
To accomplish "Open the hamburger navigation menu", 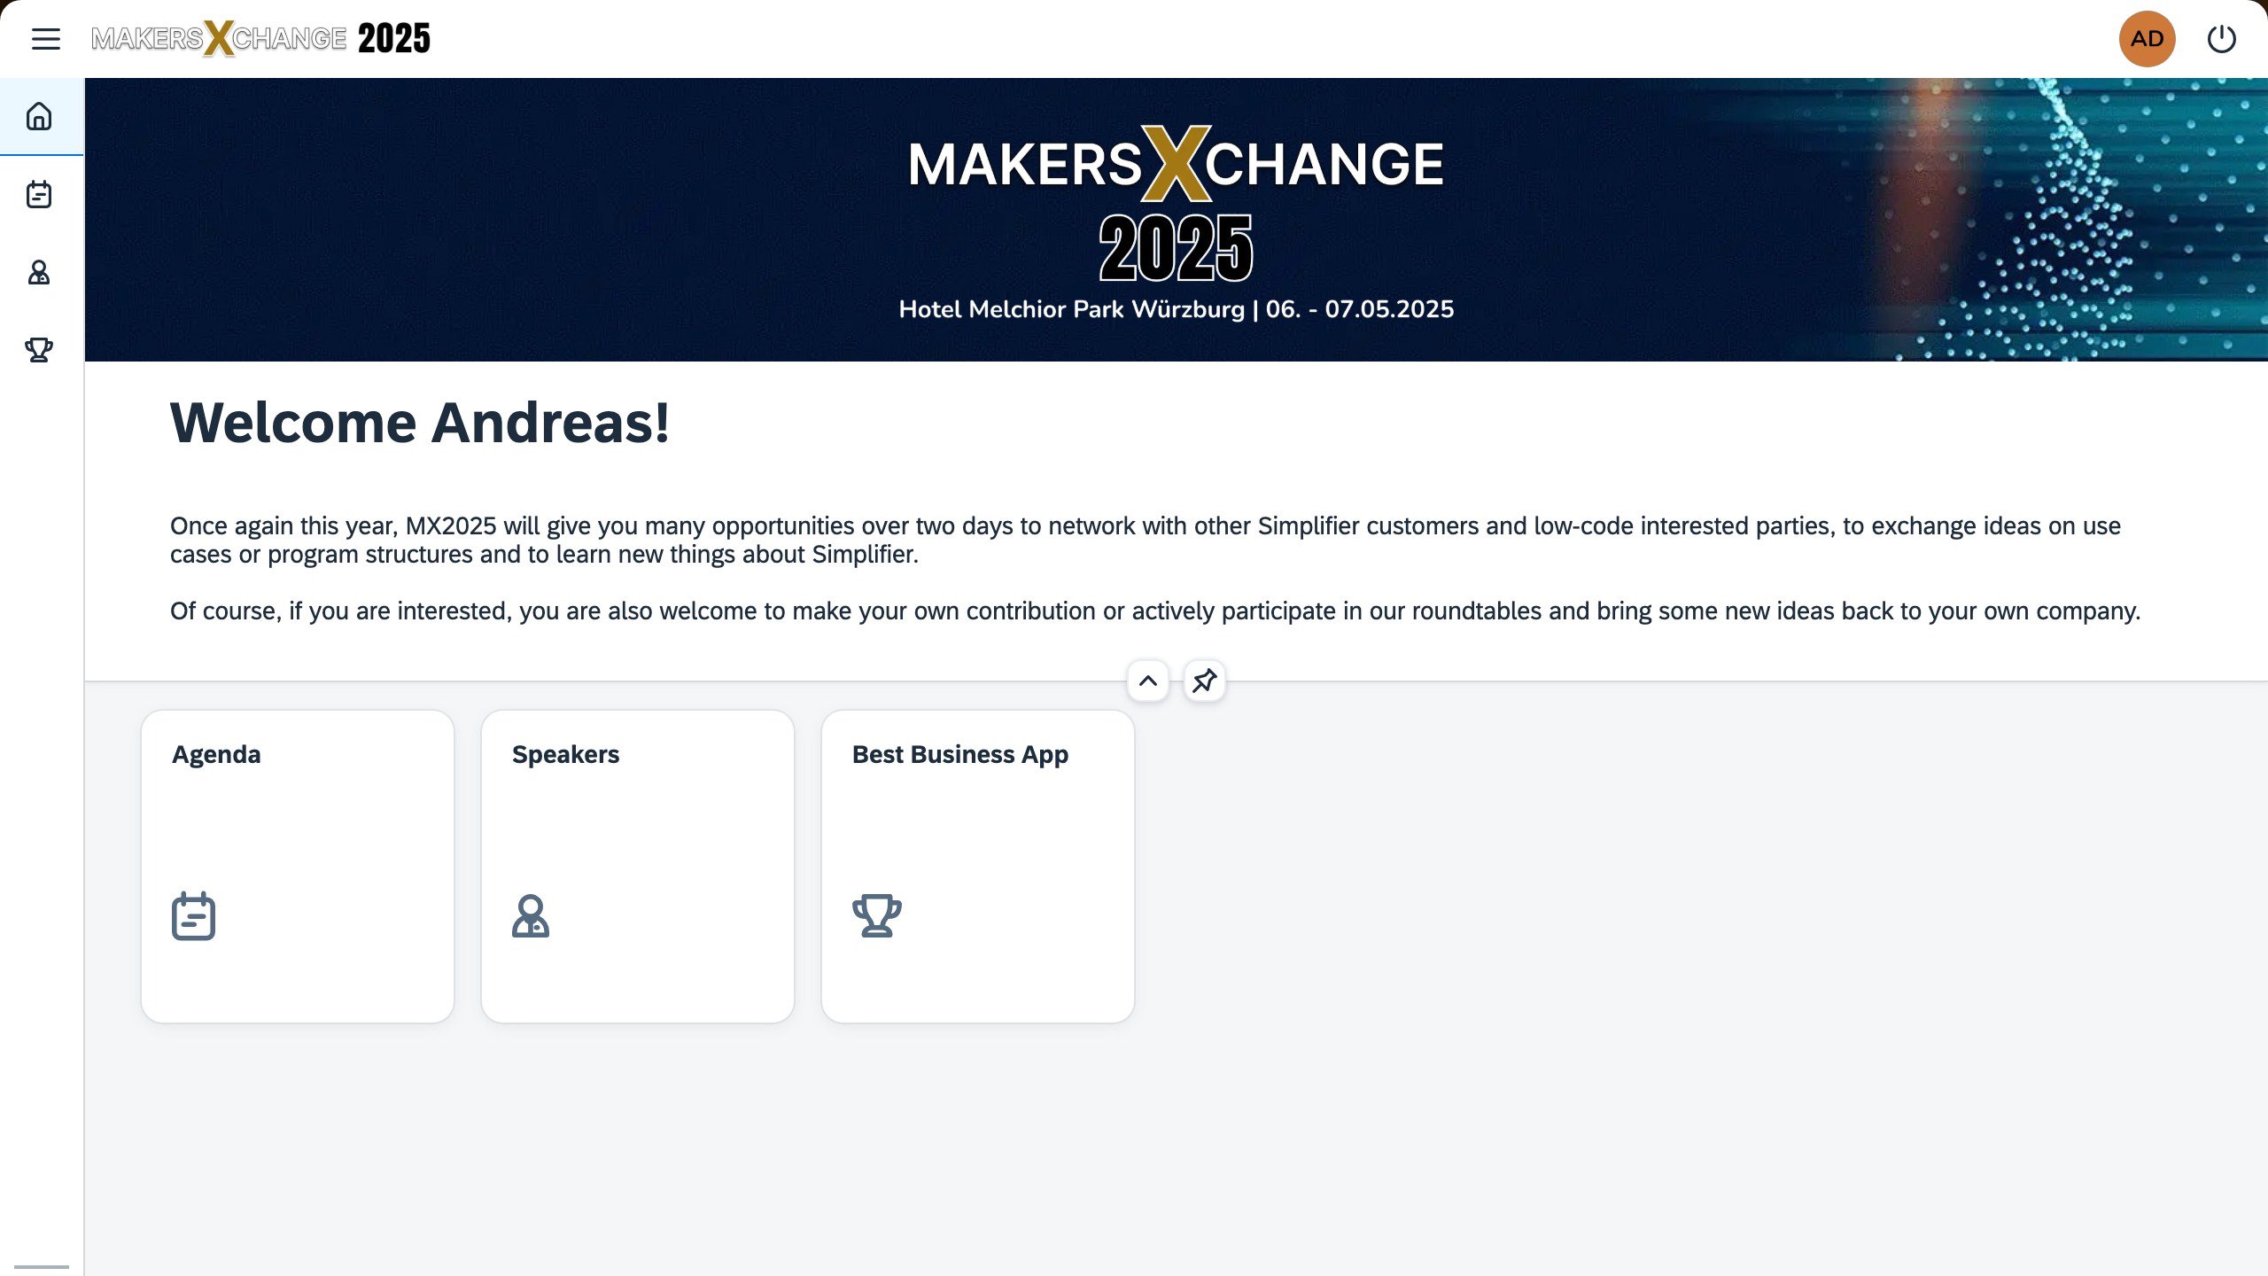I will click(45, 39).
